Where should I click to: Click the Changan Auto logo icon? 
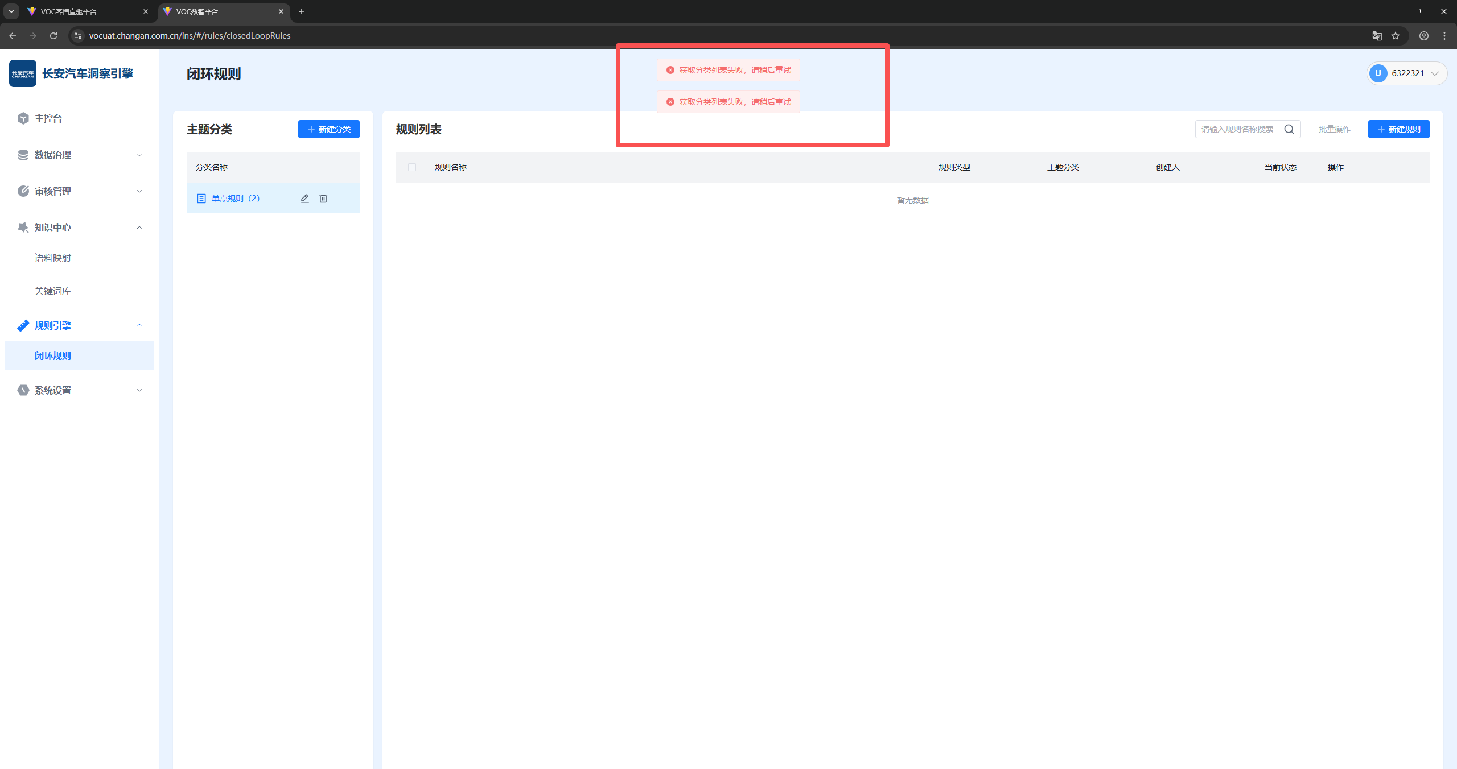pyautogui.click(x=23, y=73)
